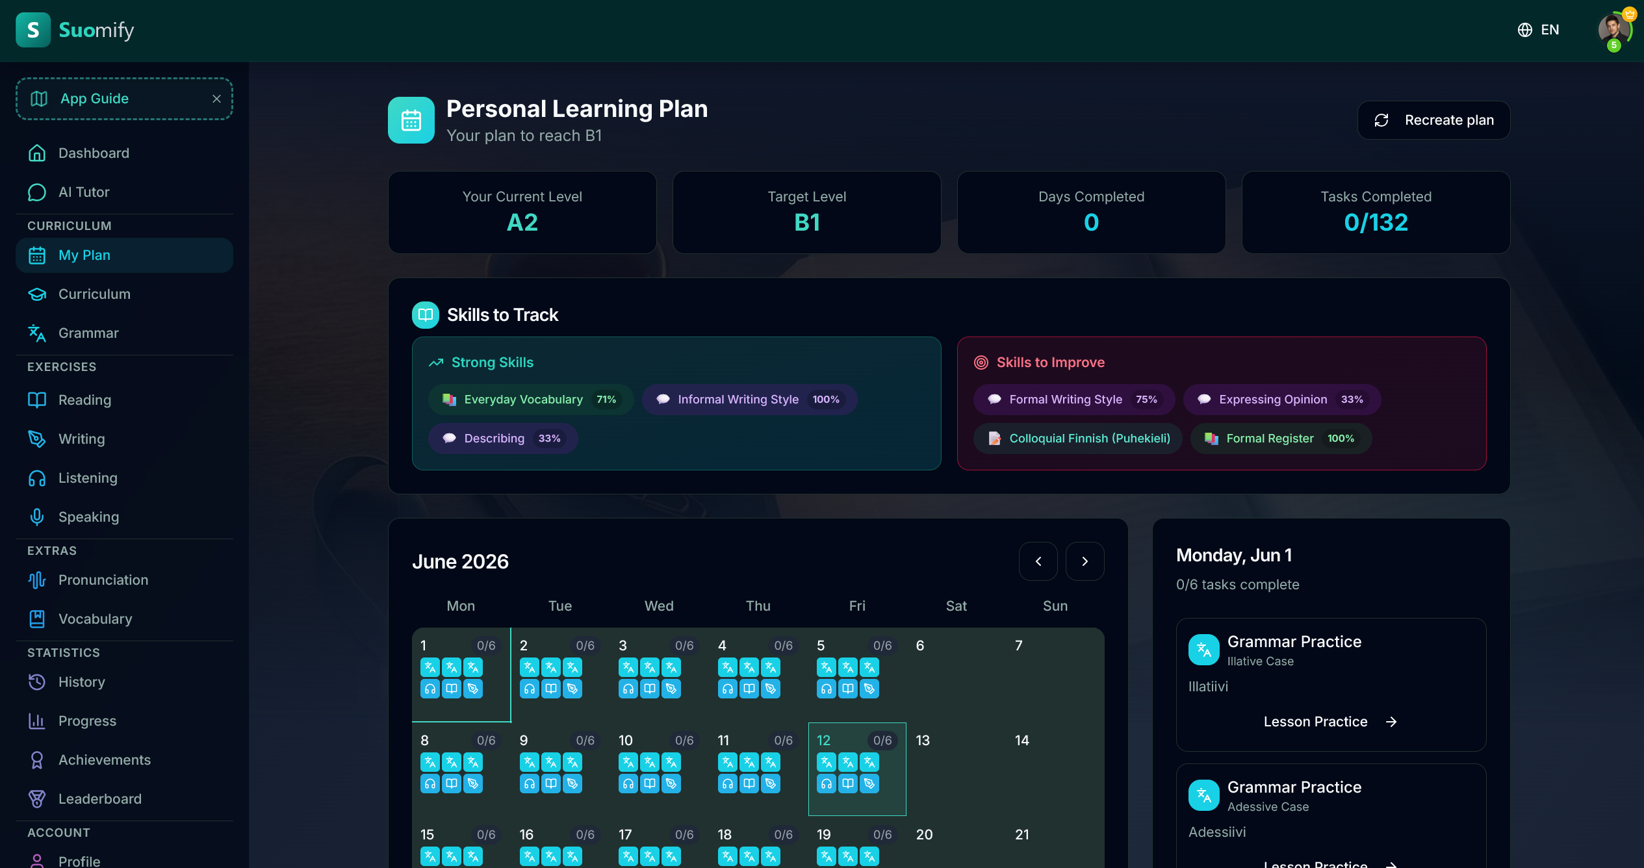Screen dimensions: 1644x868
Task: Click the Adessive Case Grammar Practice icon
Action: point(1204,795)
